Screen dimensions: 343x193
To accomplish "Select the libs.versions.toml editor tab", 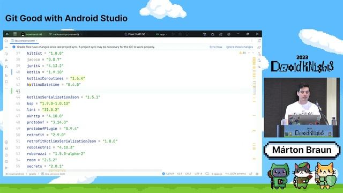I will 24,41.
